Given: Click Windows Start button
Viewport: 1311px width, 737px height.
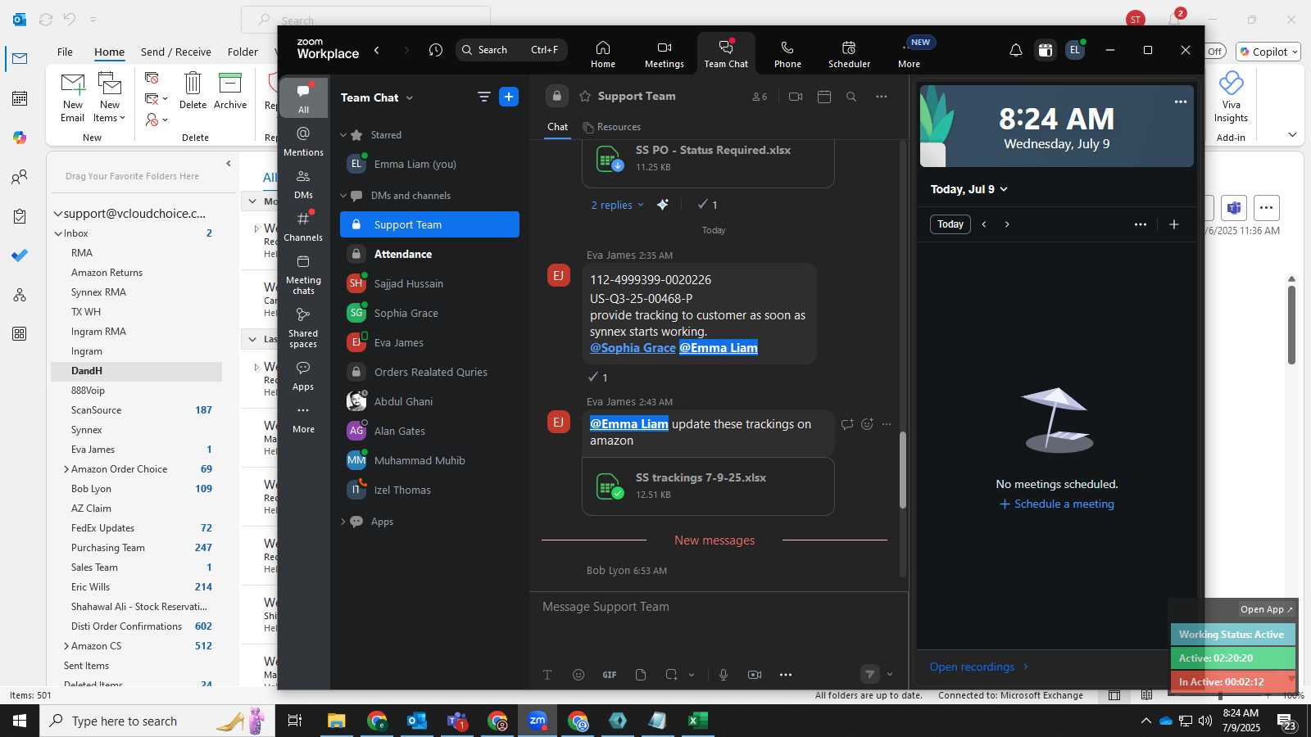Looking at the screenshot, I should 20,721.
